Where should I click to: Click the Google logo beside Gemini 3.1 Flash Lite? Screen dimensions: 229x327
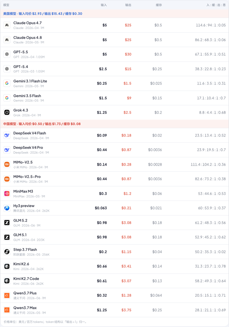[x=7, y=83]
